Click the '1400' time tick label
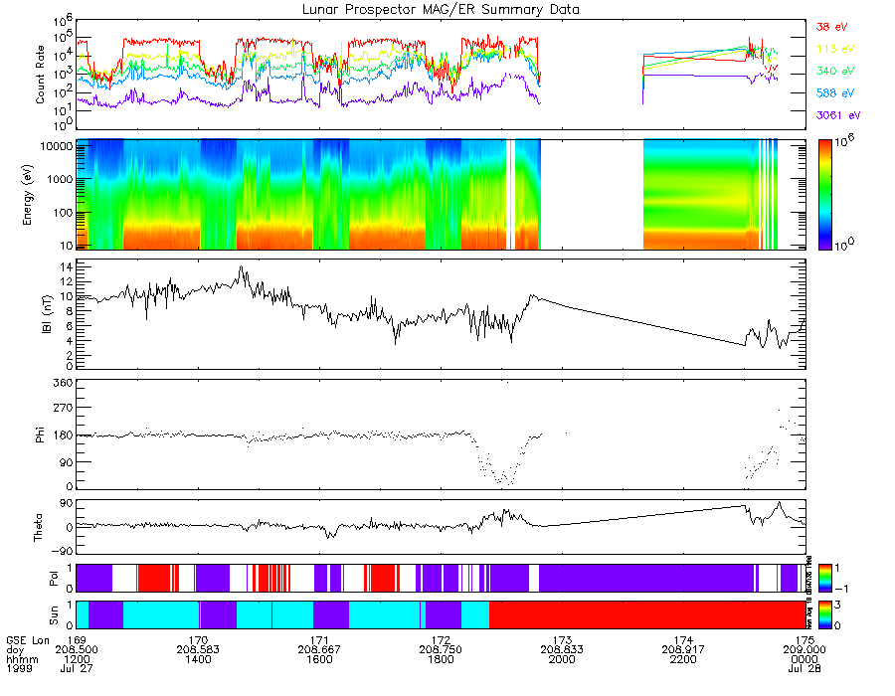 tap(198, 659)
